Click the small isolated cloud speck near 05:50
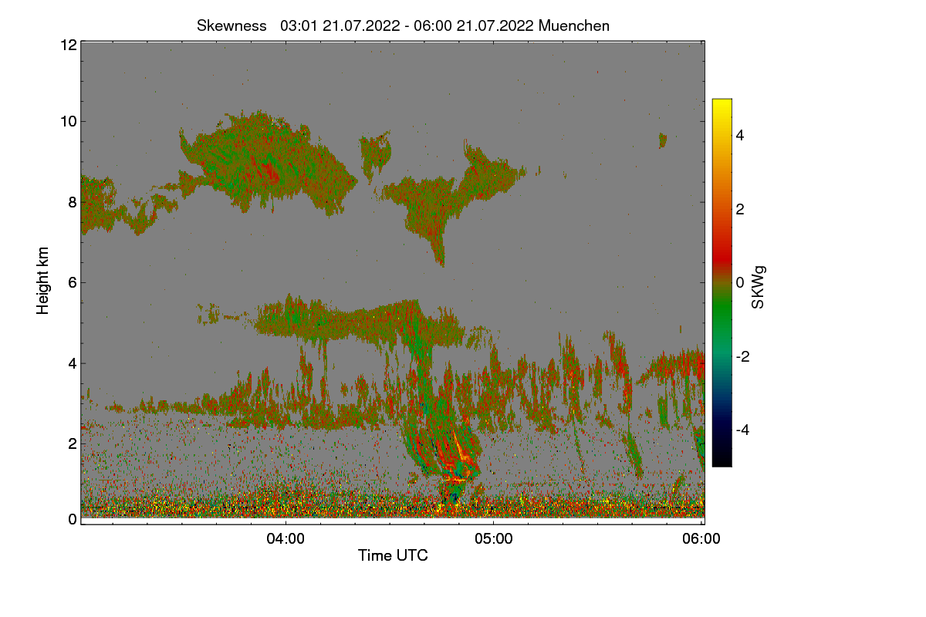 pyautogui.click(x=662, y=140)
